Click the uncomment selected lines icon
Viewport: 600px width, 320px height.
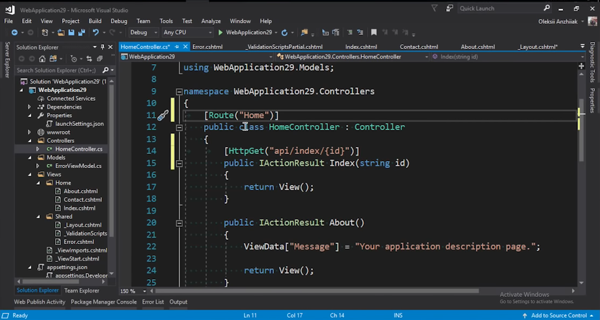click(360, 33)
